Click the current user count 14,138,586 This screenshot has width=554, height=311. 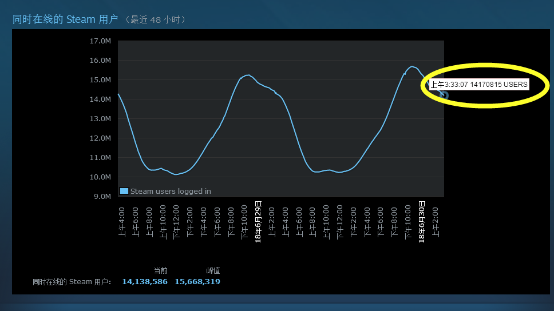coord(145,282)
